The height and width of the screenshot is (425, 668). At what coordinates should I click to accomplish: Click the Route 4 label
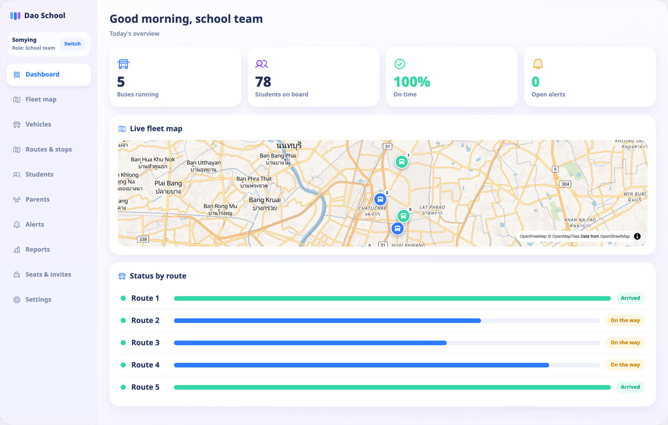[145, 365]
